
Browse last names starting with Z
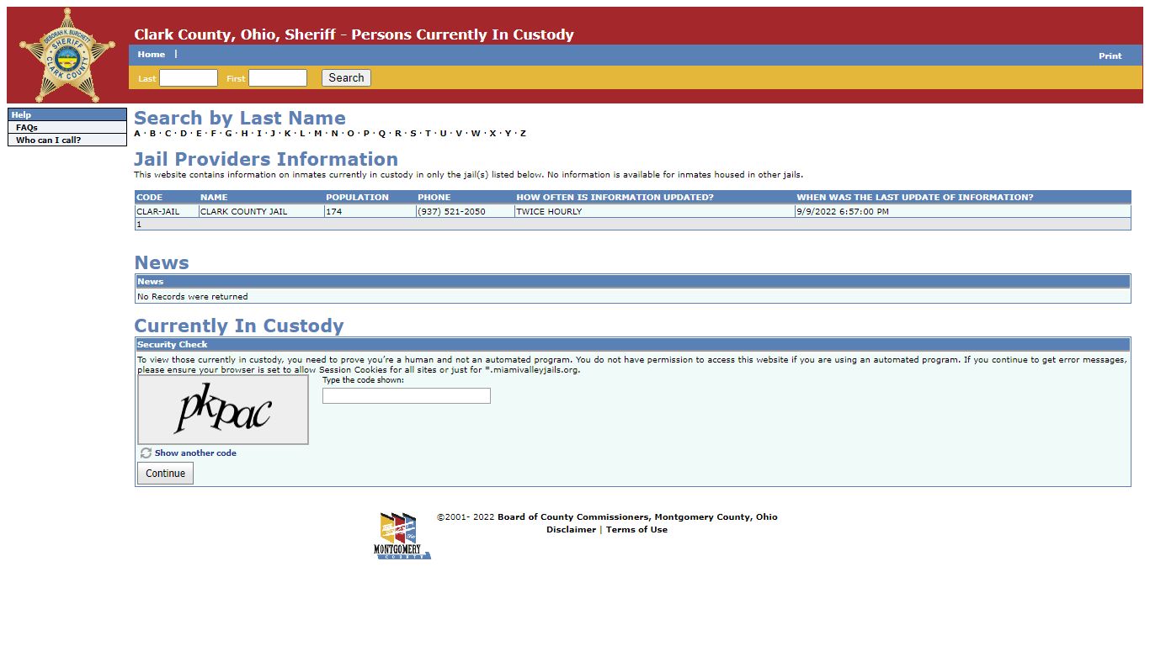(x=523, y=133)
